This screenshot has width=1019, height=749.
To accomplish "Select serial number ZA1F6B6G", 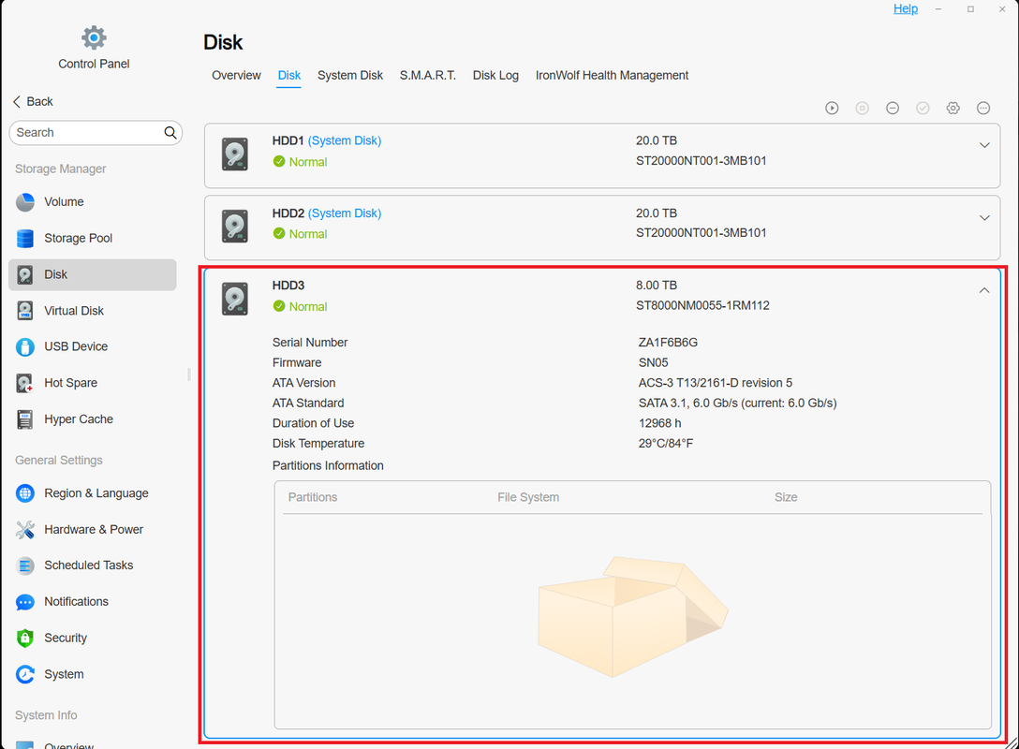I will tap(668, 343).
